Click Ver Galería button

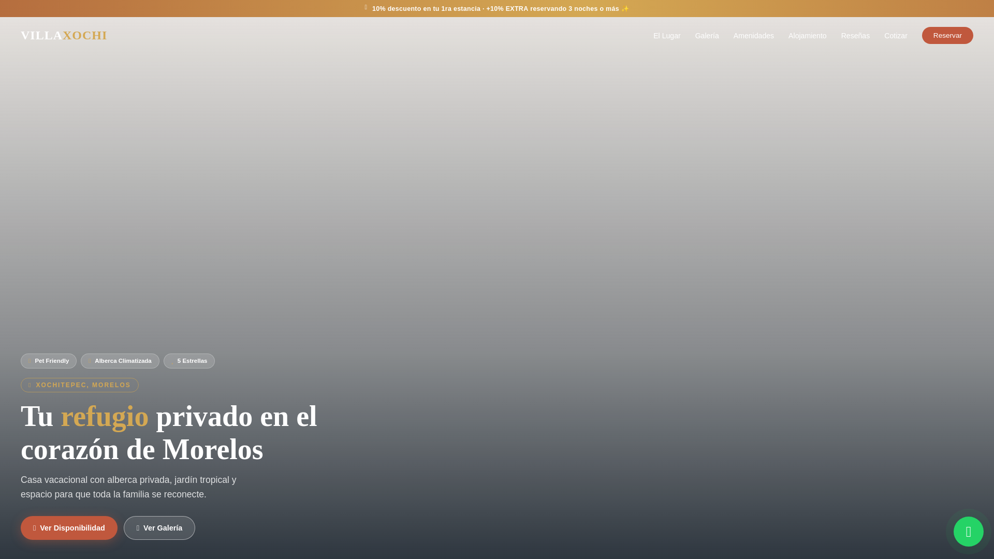159,528
